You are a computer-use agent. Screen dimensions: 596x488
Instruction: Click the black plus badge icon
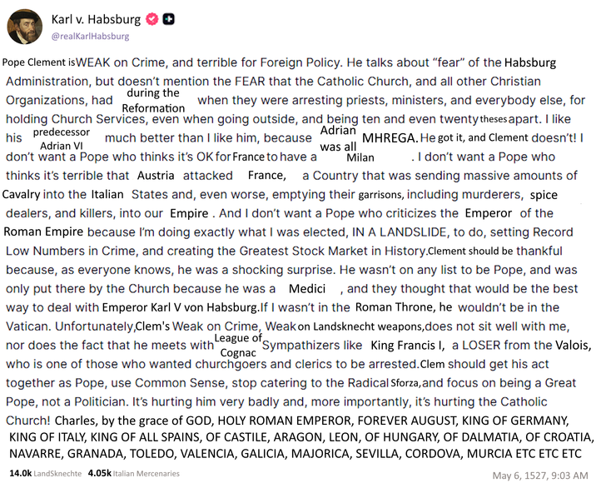click(x=170, y=18)
